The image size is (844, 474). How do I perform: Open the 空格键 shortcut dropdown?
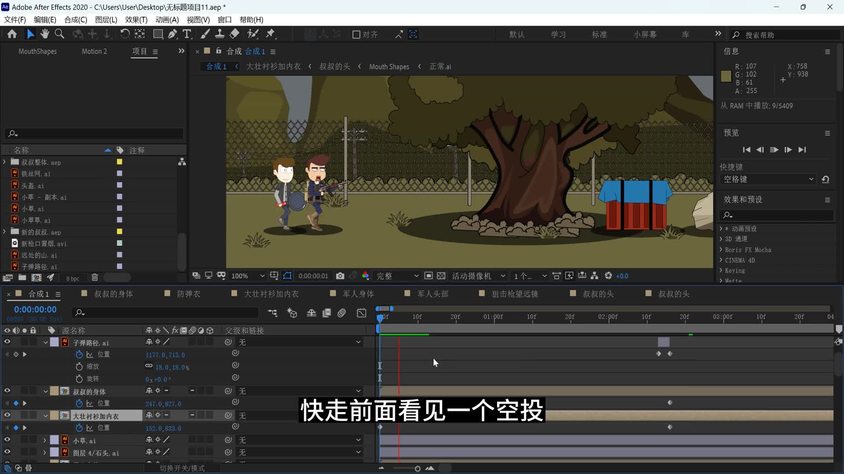tap(768, 179)
